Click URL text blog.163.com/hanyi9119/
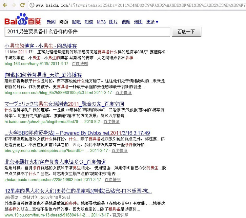The height and width of the screenshot is (218, 246). 27,64
